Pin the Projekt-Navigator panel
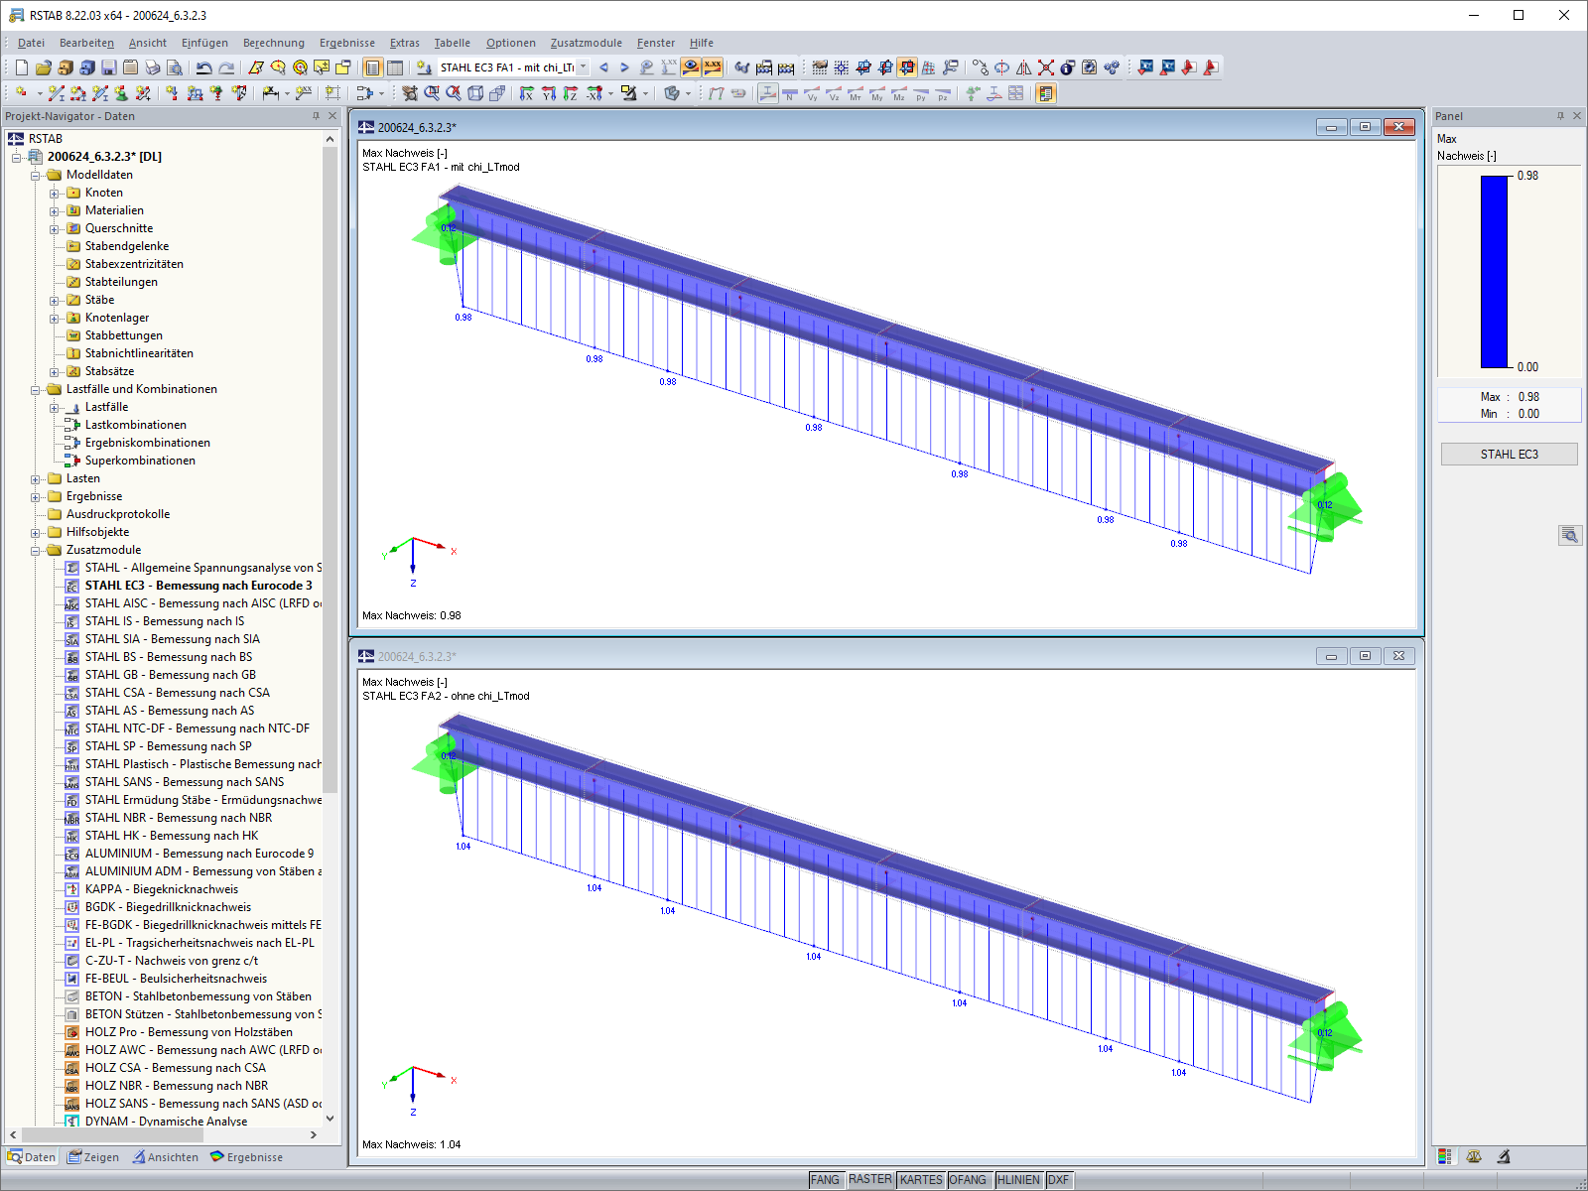Image resolution: width=1588 pixels, height=1191 pixels. point(317,116)
